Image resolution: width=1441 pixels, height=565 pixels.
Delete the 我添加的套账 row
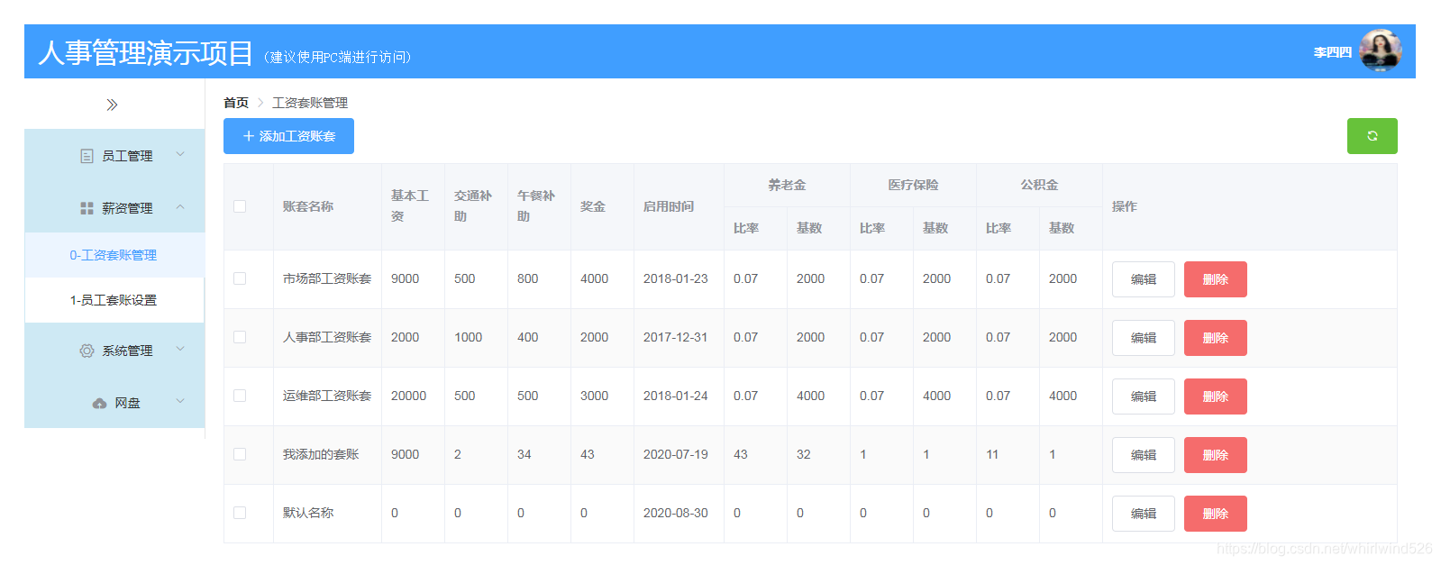click(x=1215, y=455)
